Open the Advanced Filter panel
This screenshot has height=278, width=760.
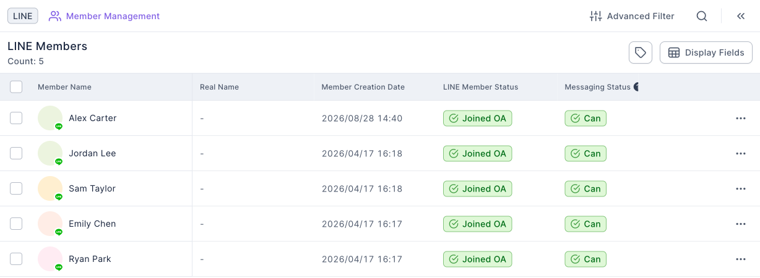(632, 16)
